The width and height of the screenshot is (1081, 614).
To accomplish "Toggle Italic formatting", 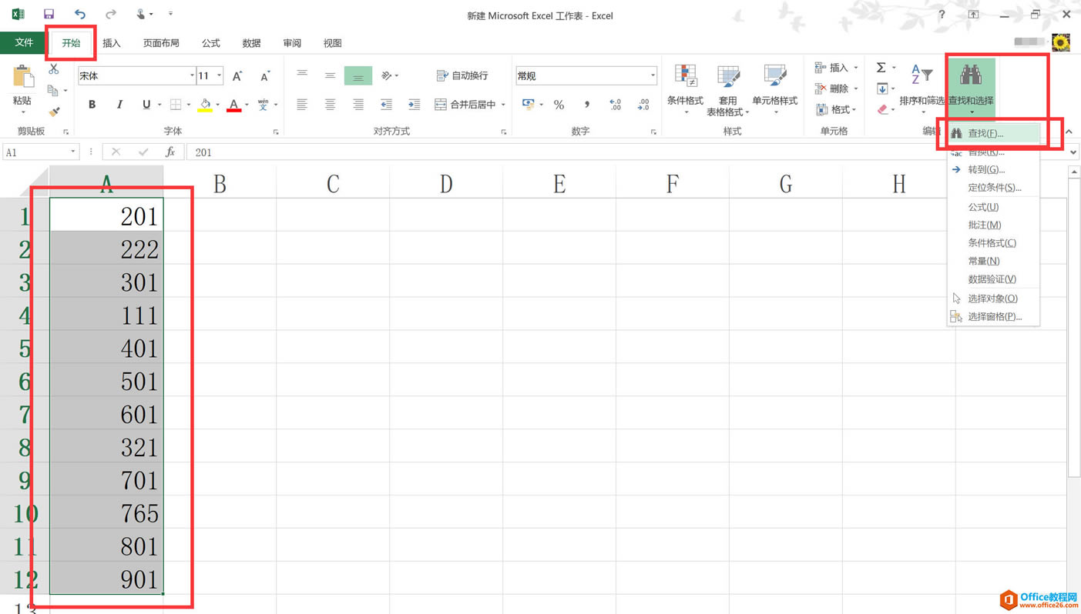I will click(x=119, y=104).
